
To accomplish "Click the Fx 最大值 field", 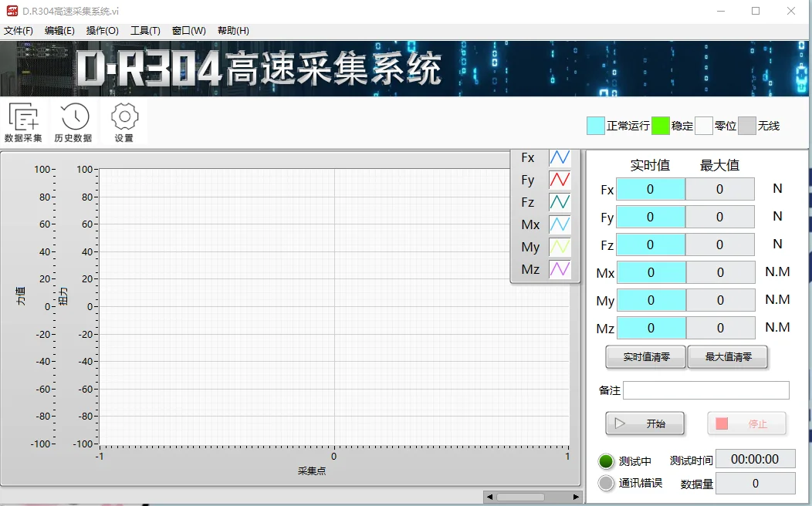I will coord(720,189).
